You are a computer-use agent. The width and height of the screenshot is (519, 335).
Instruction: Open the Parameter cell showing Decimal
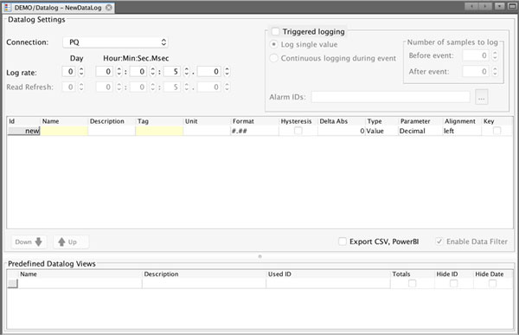click(x=420, y=131)
